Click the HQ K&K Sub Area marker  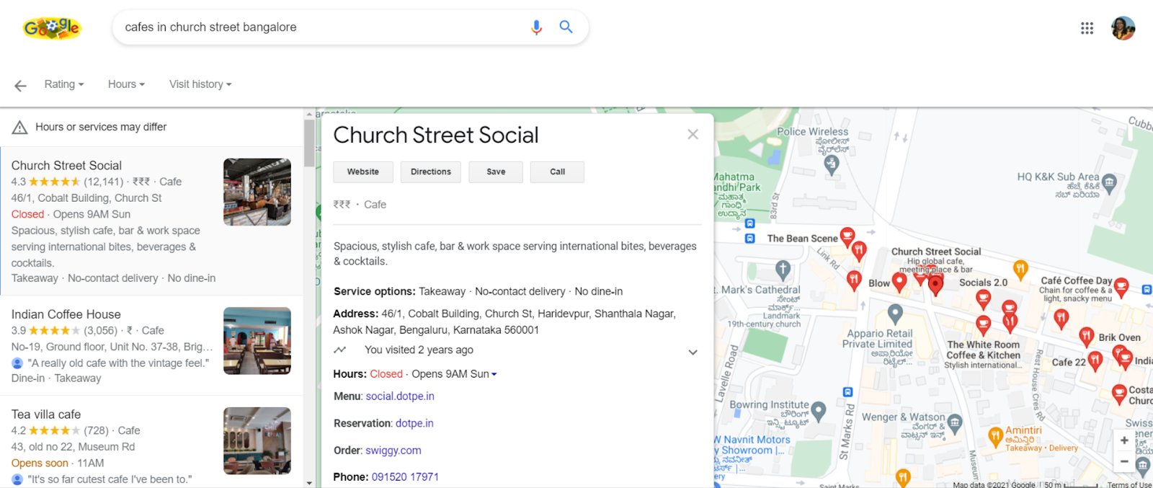[1109, 183]
